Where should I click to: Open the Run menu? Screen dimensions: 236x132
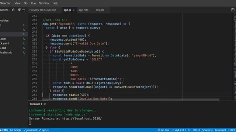tap(33, 3)
